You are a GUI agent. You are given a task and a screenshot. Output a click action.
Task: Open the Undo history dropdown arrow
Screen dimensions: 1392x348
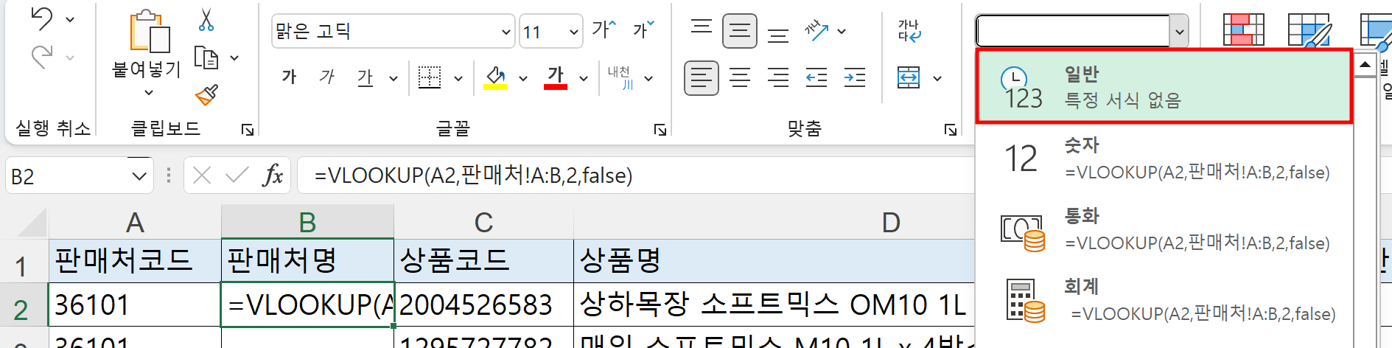(x=70, y=19)
